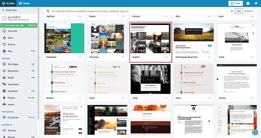Click the Plugins plug icon
Screen dimensions: 261x138
pyautogui.click(x=4, y=98)
